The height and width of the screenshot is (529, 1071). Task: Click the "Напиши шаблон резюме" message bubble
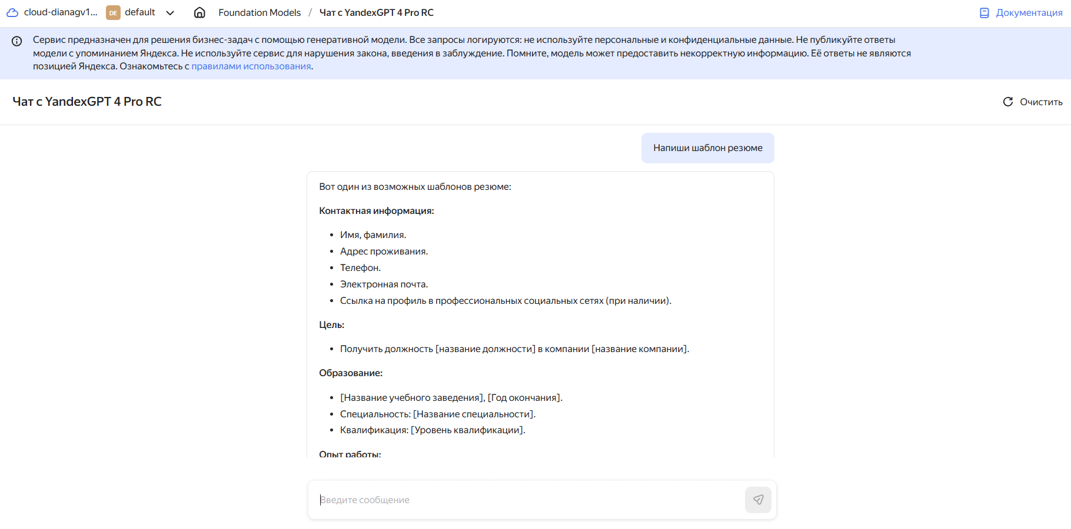click(x=707, y=148)
